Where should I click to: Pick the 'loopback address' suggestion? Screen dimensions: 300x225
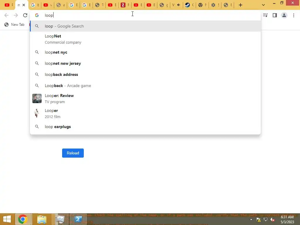[145, 74]
